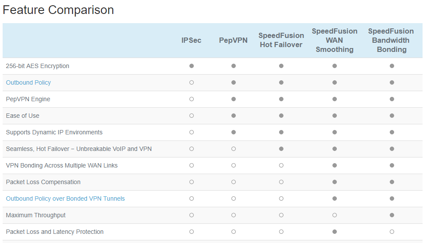430x243 pixels.
Task: Click empty circle for WAN Smoothing Maximum Throughput
Action: click(335, 215)
